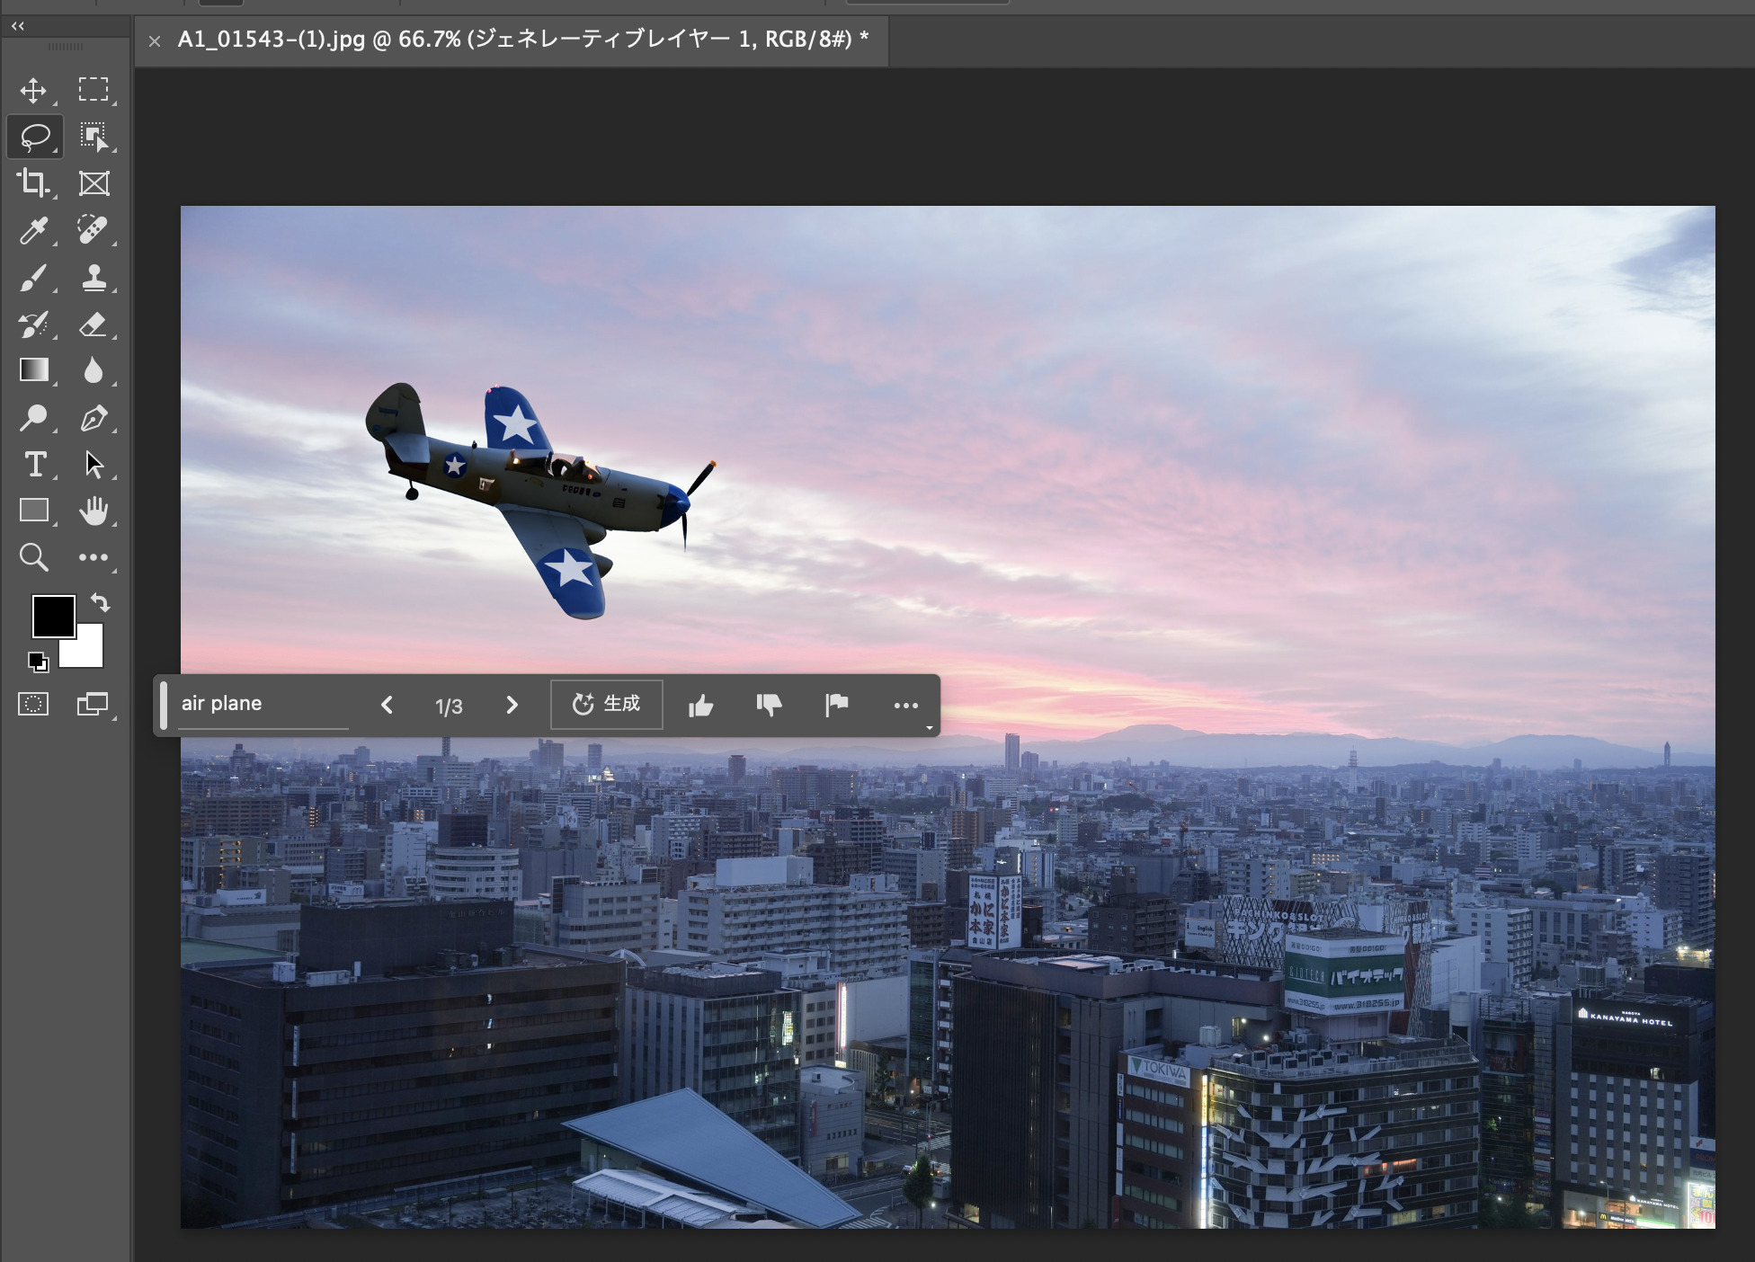Toggle Quick Mask mode
The height and width of the screenshot is (1262, 1755).
coord(33,704)
